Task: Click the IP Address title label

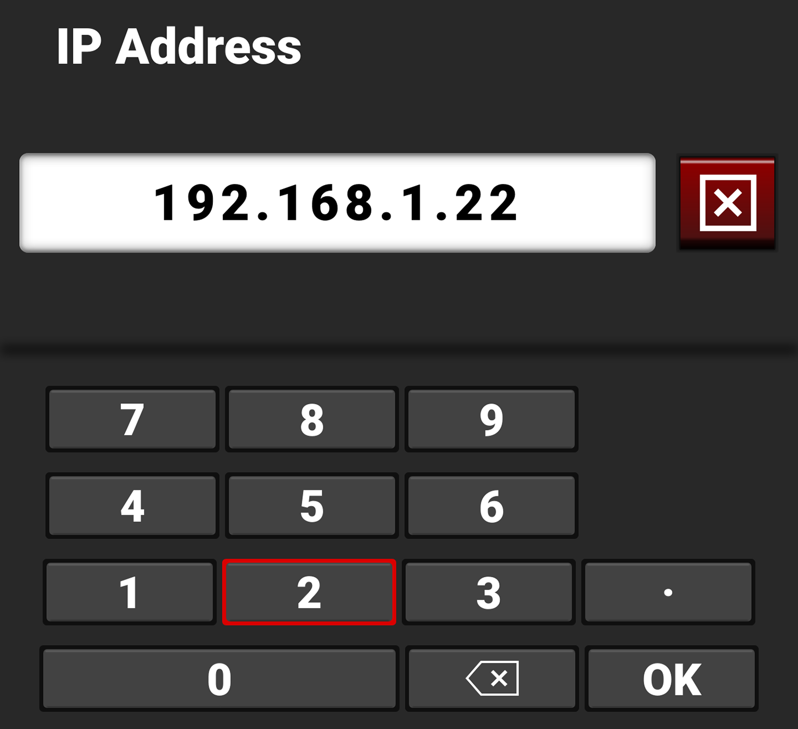Action: pyautogui.click(x=179, y=47)
